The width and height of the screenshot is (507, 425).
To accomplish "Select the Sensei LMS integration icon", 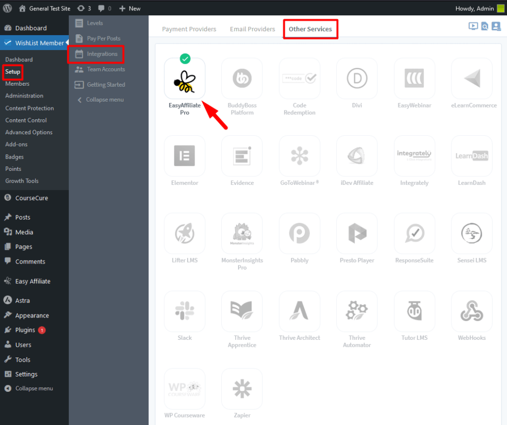I will (472, 233).
